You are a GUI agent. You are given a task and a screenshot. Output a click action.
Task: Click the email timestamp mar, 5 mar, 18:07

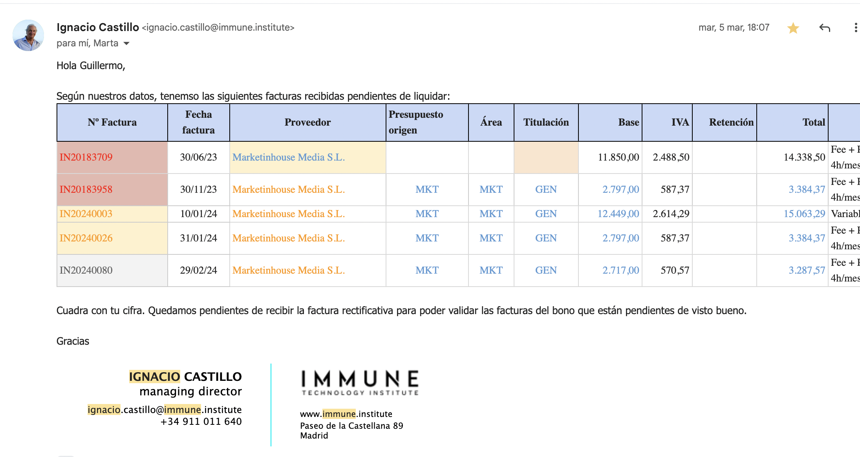tap(734, 27)
